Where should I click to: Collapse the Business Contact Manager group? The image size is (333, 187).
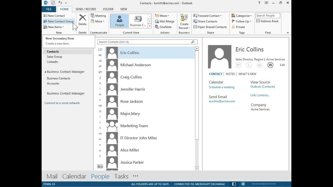[x=45, y=72]
